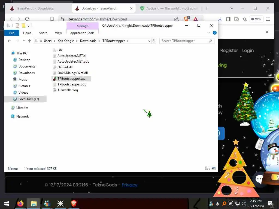Screen dimensions: 279x209
Task: Open the browser hamburger menu
Action: [x=268, y=19]
